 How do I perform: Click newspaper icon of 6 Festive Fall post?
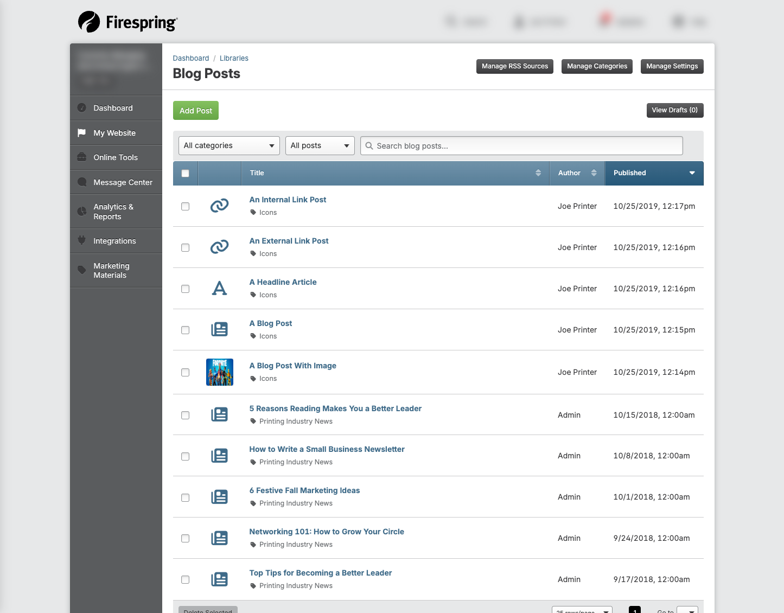(x=219, y=497)
